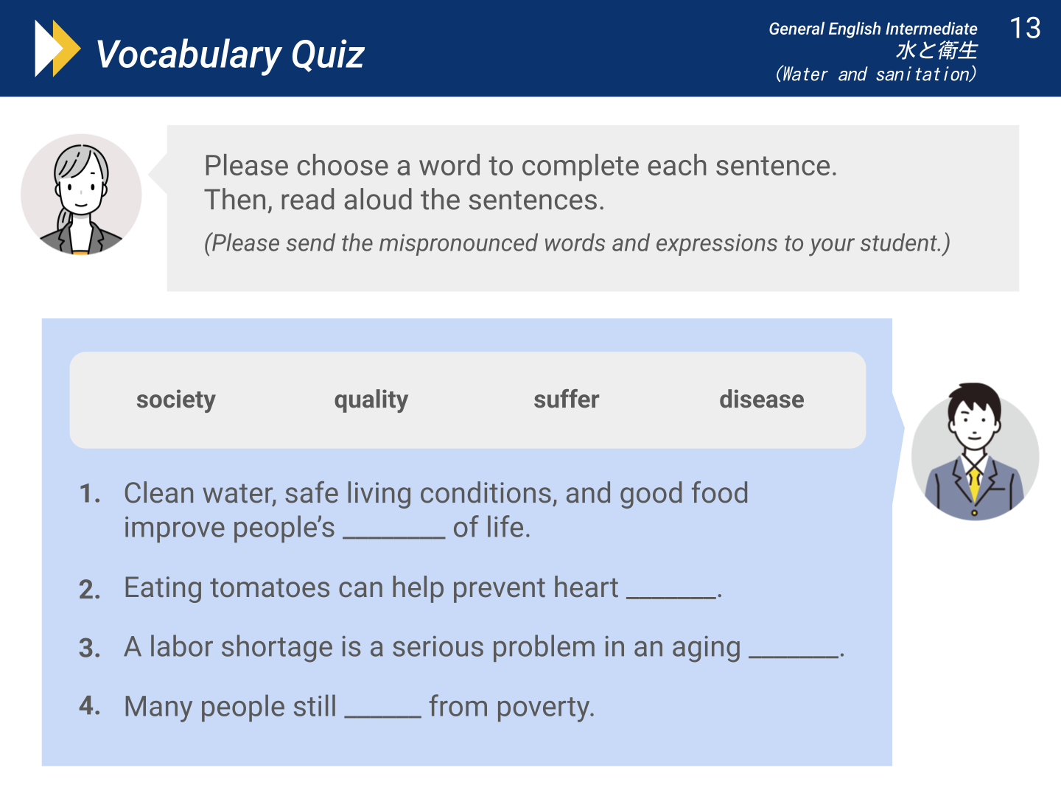Click 'General English Intermediate' header text
Viewport: 1061px width, 796px height.
[x=873, y=29]
